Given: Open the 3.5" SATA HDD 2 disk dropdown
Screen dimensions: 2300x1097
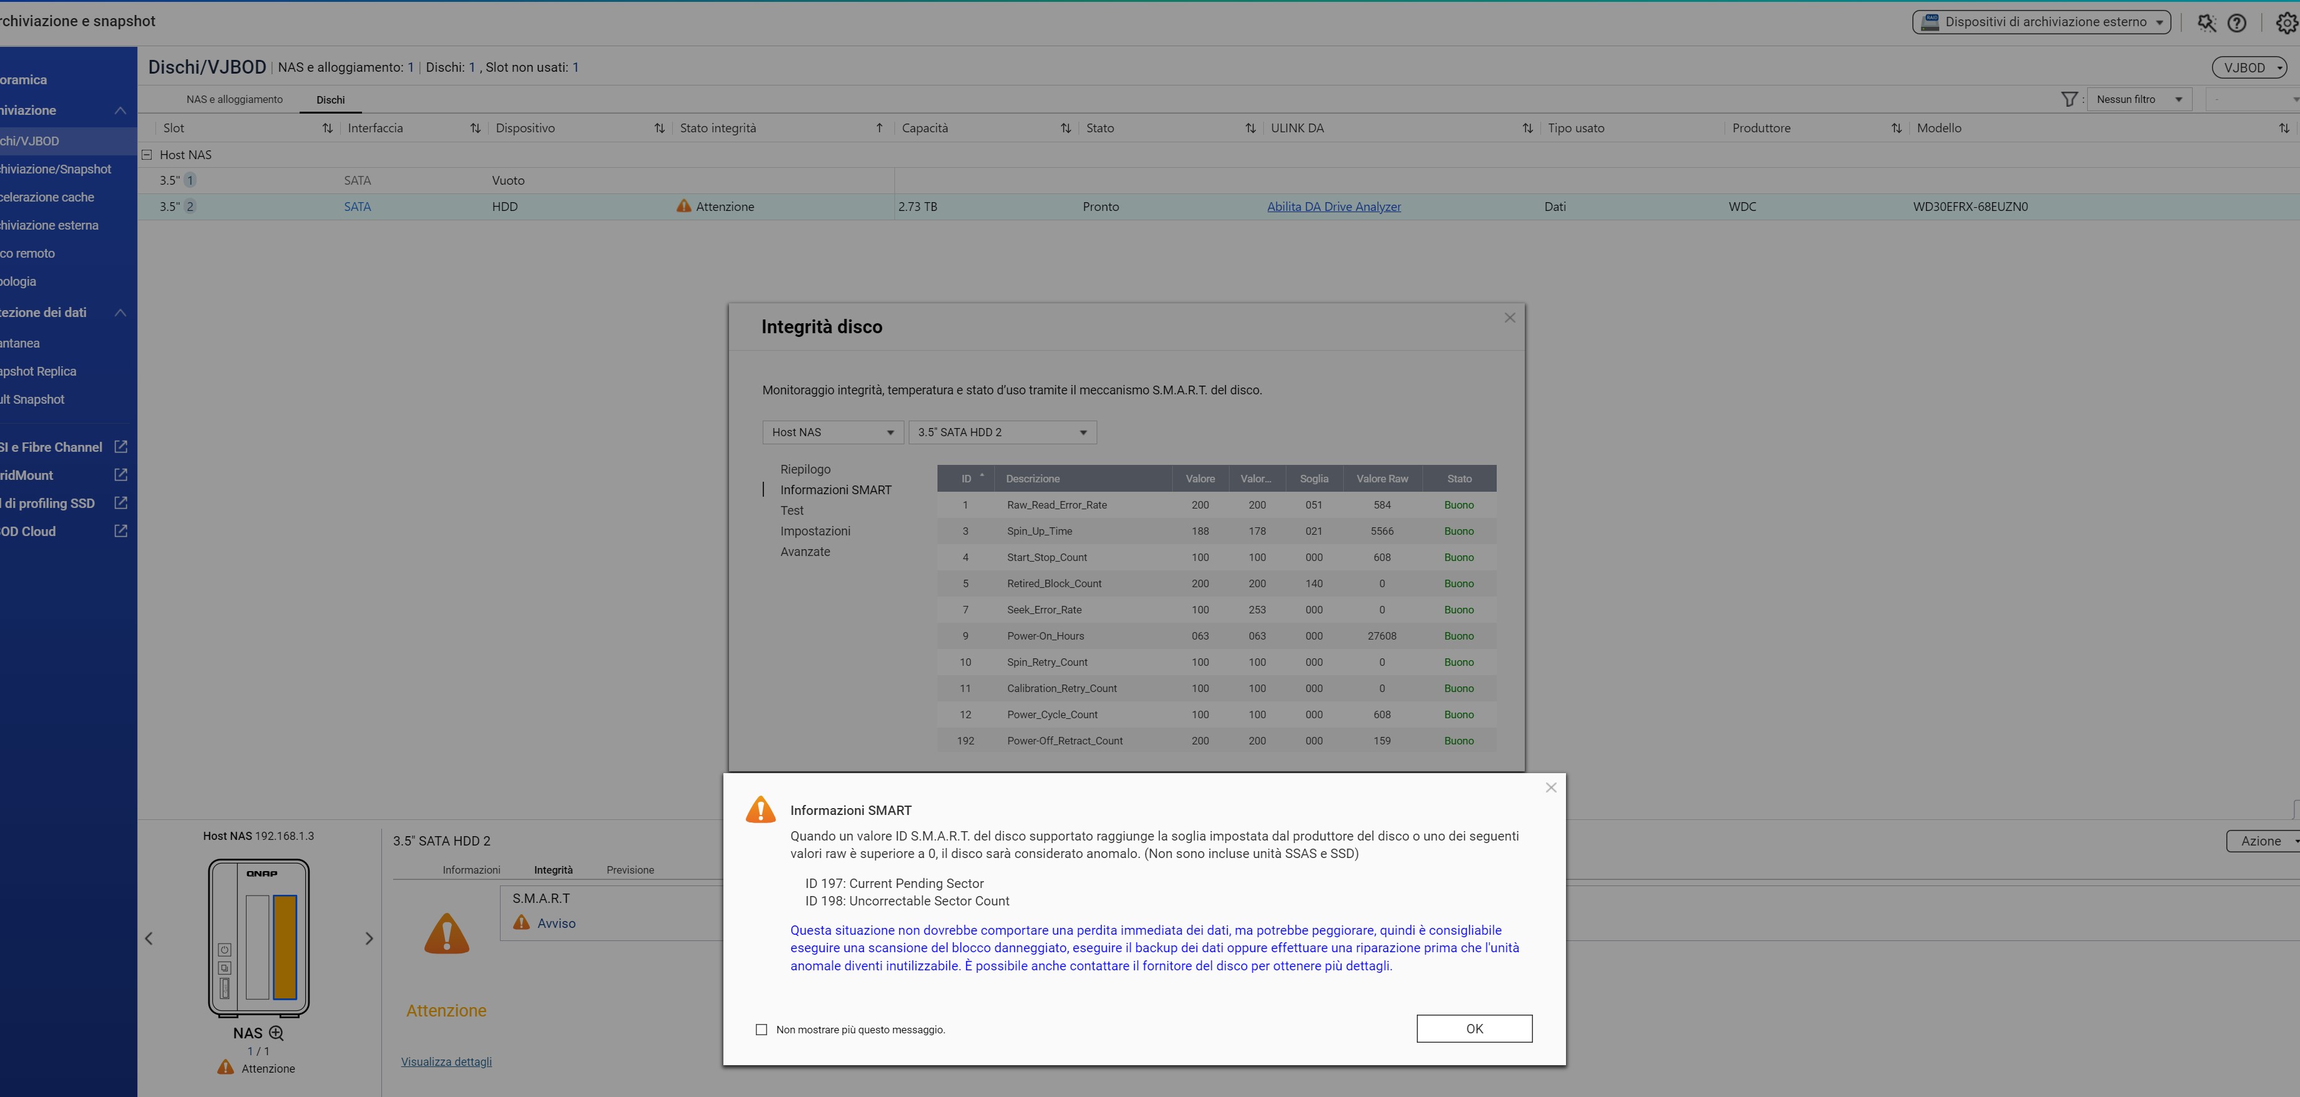Looking at the screenshot, I should click(x=1002, y=432).
